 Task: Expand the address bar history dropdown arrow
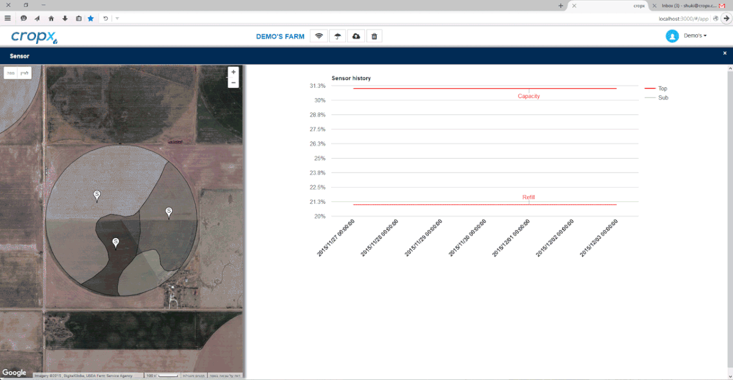click(x=117, y=18)
